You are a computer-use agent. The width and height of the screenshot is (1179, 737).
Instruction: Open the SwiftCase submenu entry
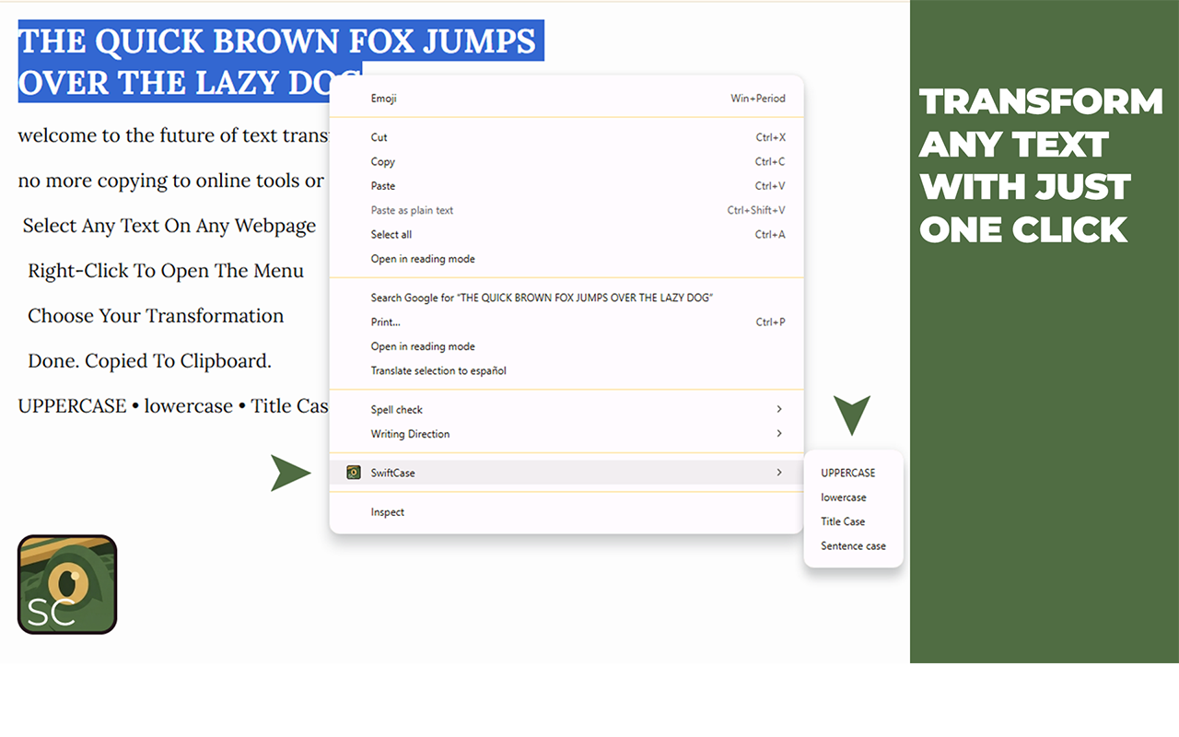point(566,473)
